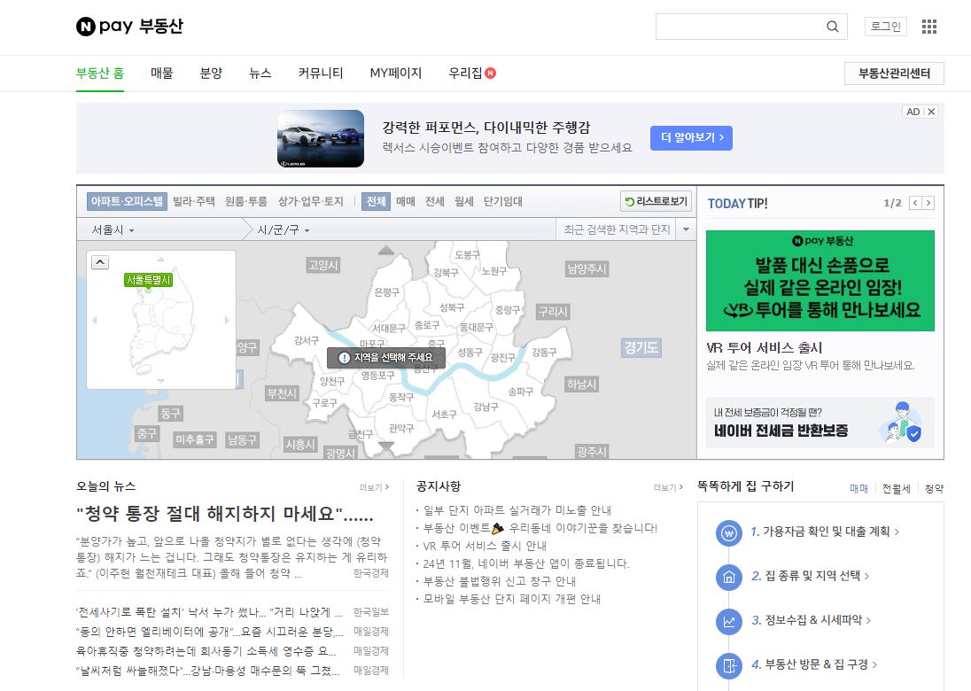
Task: Expand 오늘의 뉴스 더보기 link
Action: pyautogui.click(x=374, y=487)
